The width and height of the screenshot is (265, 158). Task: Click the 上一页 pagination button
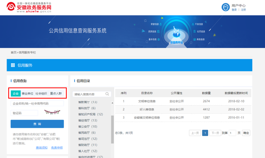tap(195, 133)
